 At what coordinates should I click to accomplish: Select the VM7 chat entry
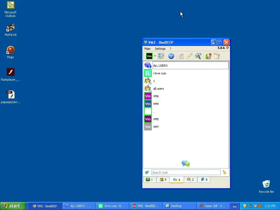186,127
